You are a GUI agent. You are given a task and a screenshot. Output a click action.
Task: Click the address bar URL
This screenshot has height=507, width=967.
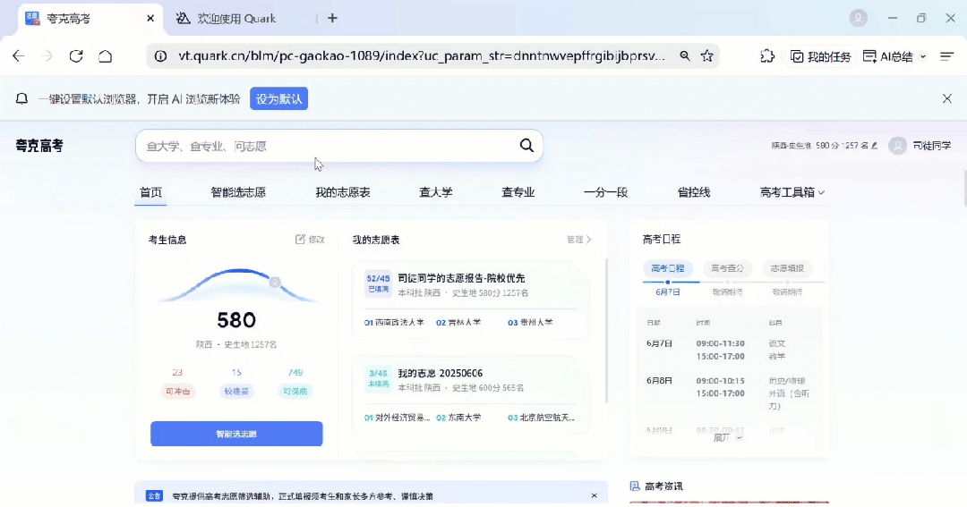pyautogui.click(x=422, y=56)
